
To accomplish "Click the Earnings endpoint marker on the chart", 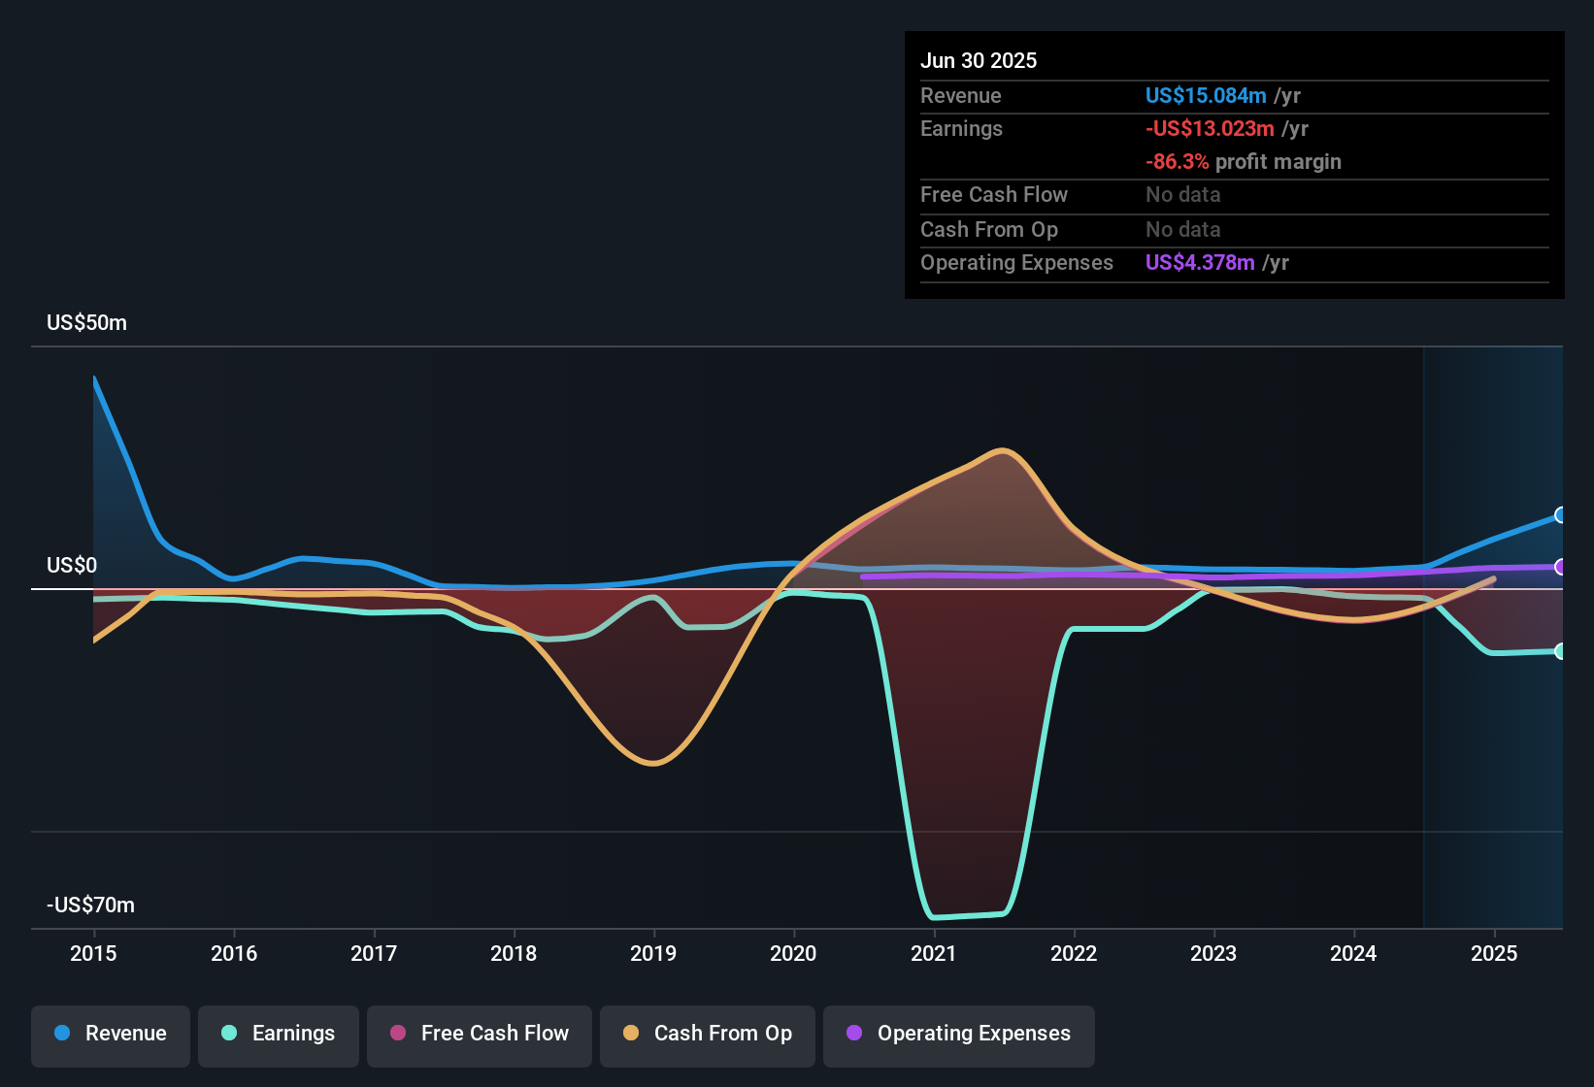I will (1561, 653).
